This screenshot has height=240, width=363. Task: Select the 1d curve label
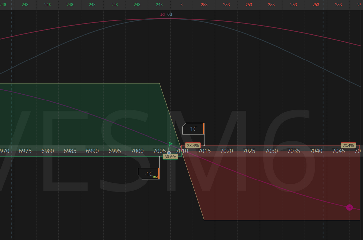pos(162,14)
